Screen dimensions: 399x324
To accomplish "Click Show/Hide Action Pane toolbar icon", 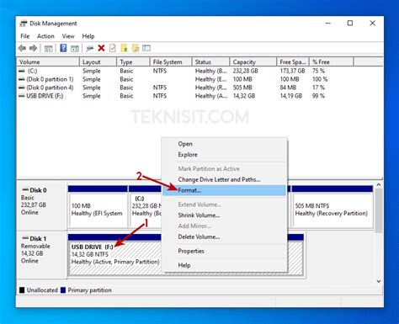I will tap(75, 48).
